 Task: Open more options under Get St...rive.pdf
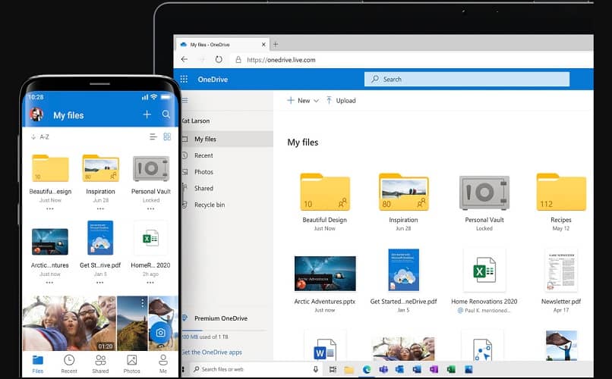pos(100,283)
